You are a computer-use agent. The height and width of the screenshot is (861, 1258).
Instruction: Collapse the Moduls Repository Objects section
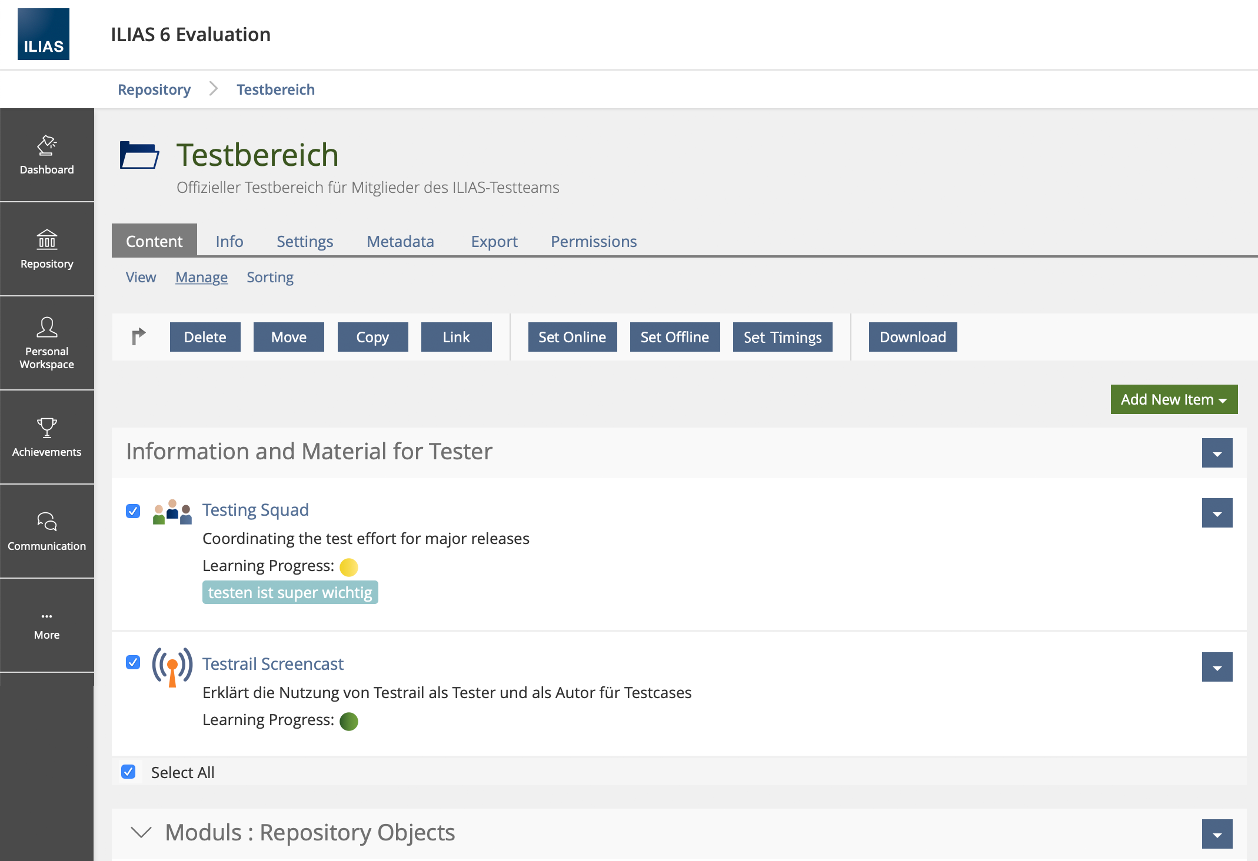(141, 832)
